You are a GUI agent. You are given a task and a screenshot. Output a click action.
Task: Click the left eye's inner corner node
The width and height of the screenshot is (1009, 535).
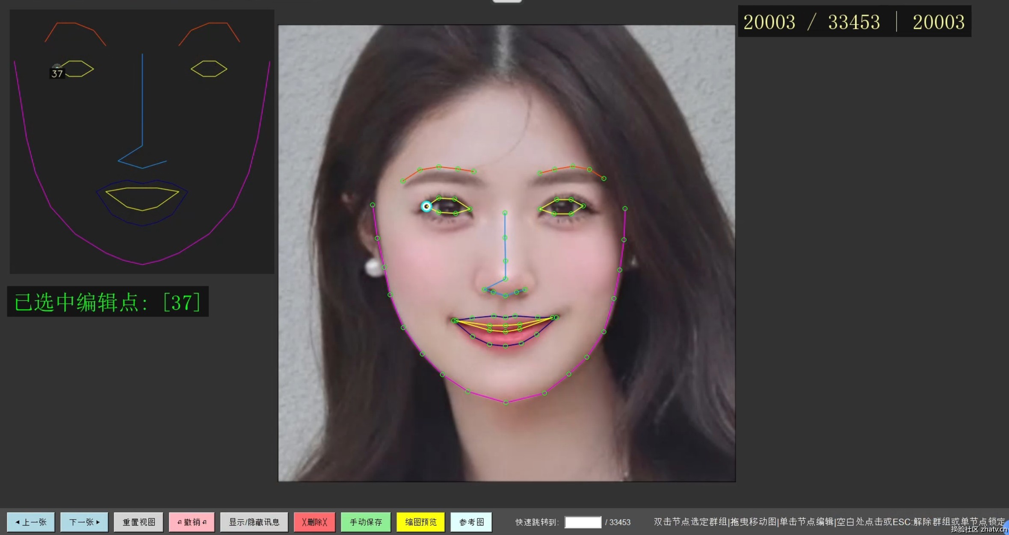click(470, 209)
